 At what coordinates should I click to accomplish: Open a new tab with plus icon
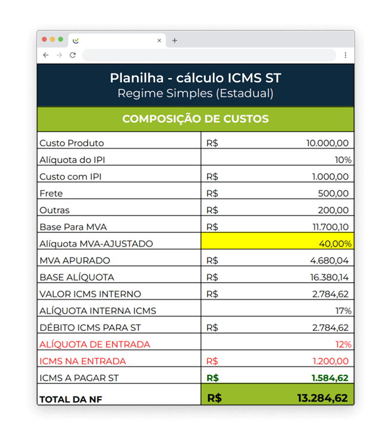pos(175,40)
